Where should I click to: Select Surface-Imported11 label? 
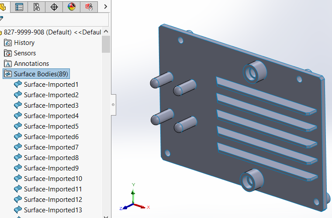[x=53, y=189]
